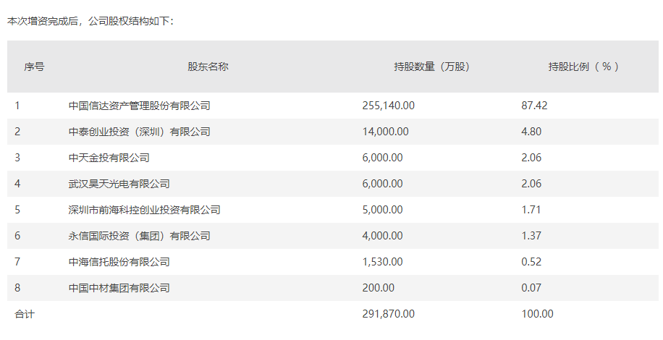
Task: Click 永信国际投资（集团）有限公司 entry
Action: [139, 236]
